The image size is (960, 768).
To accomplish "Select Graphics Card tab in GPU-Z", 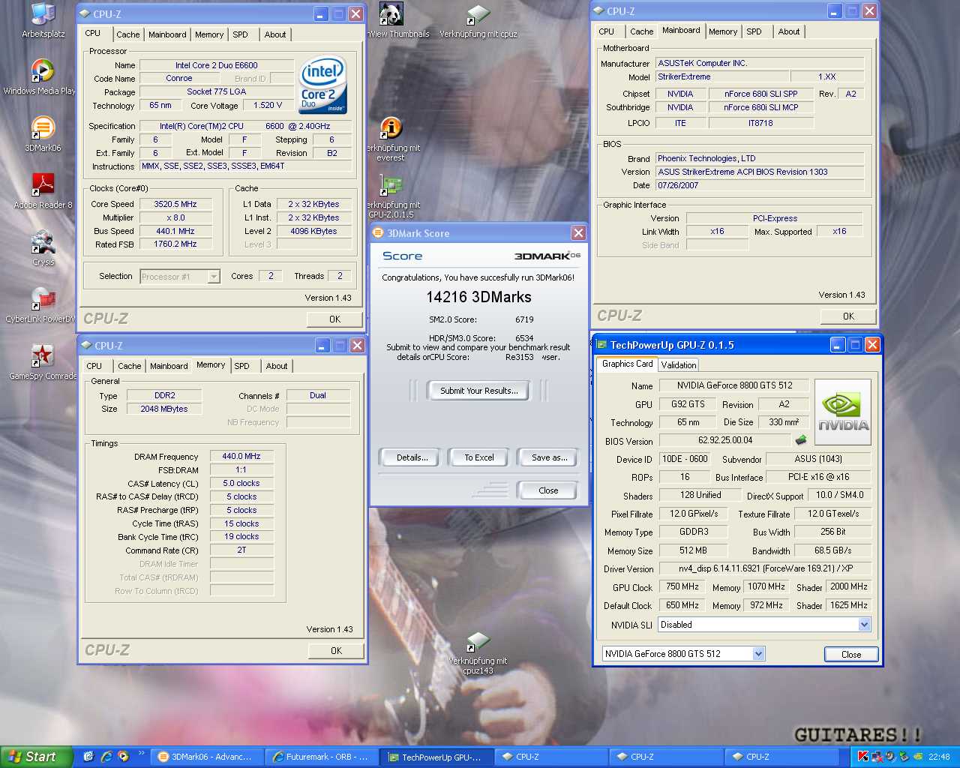I will coord(628,364).
